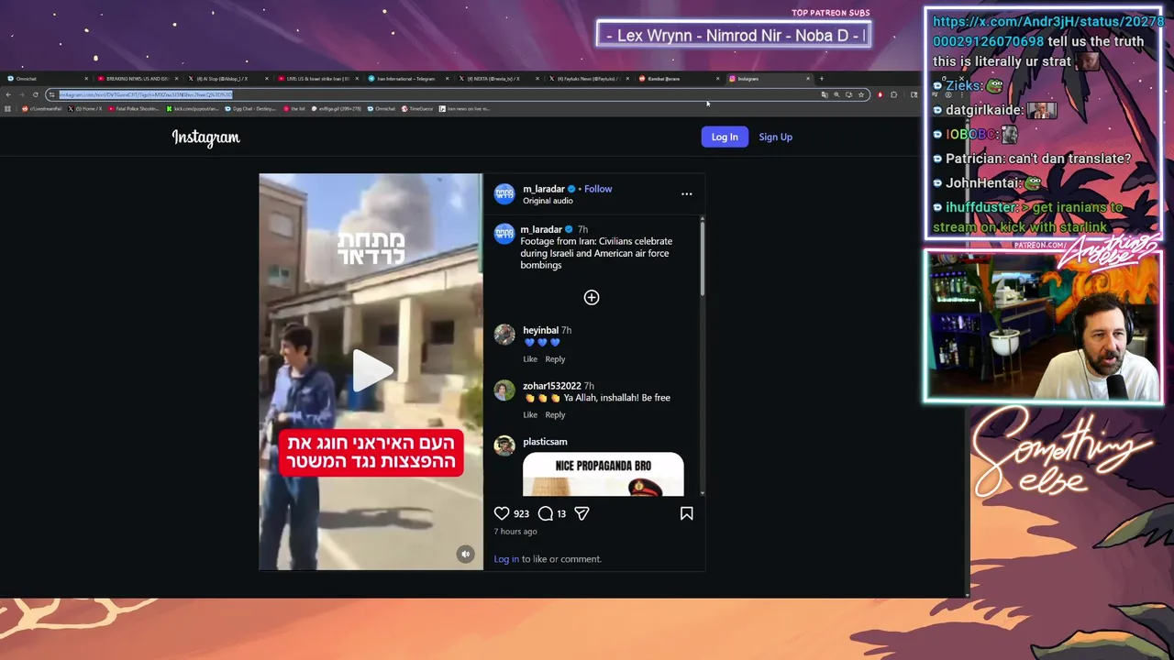This screenshot has width=1174, height=660.
Task: Reply to zohar1532022's comment
Action: coord(555,415)
